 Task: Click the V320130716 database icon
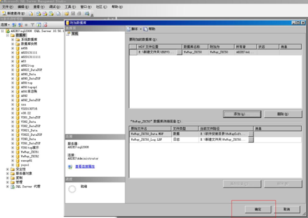coord(18,108)
